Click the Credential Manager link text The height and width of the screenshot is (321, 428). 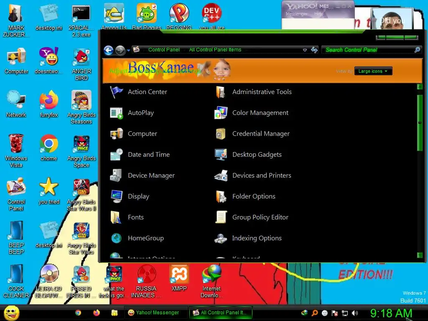click(261, 134)
